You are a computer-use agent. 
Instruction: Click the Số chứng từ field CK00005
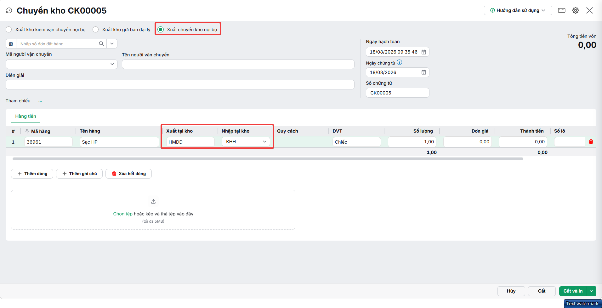[x=397, y=93]
